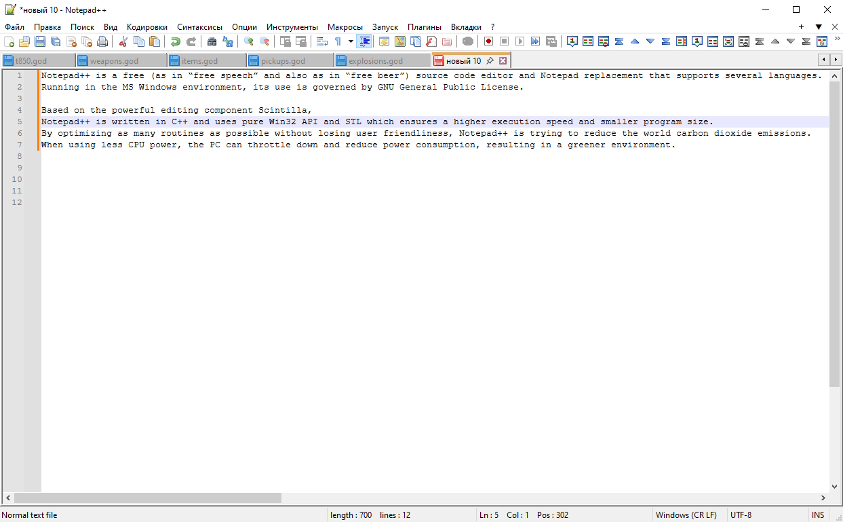Open the Document List panel icon

[415, 41]
